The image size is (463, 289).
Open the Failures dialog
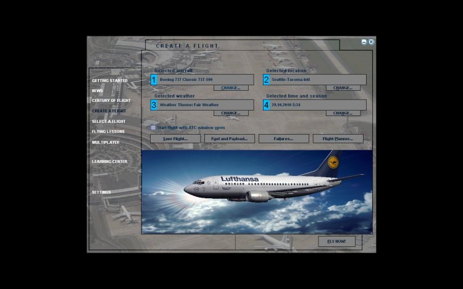coord(284,138)
